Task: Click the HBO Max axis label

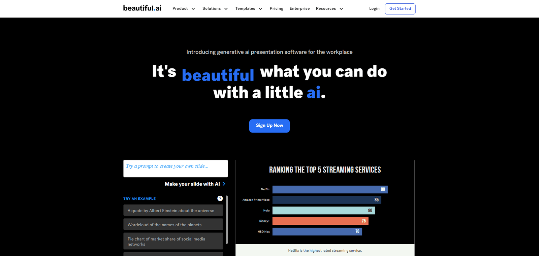Action: pyautogui.click(x=264, y=232)
